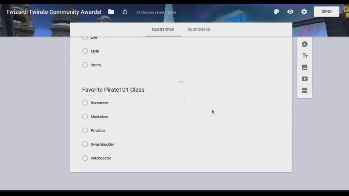Add a question with plus icon
This screenshot has height=196, width=349.
click(305, 44)
